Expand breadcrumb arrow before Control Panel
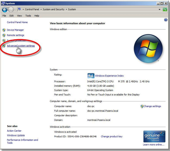The image size is (170, 151). (24, 9)
